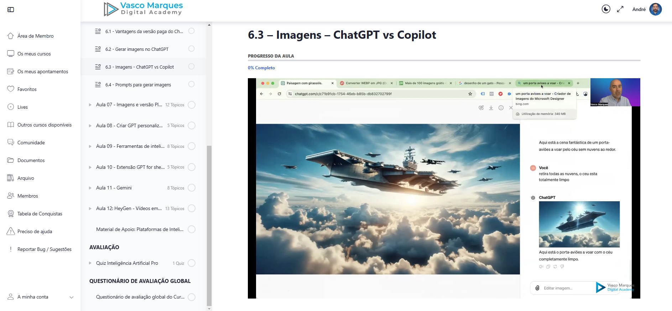The height and width of the screenshot is (311, 672).
Task: Open Área de Membro home icon
Action: click(x=11, y=36)
